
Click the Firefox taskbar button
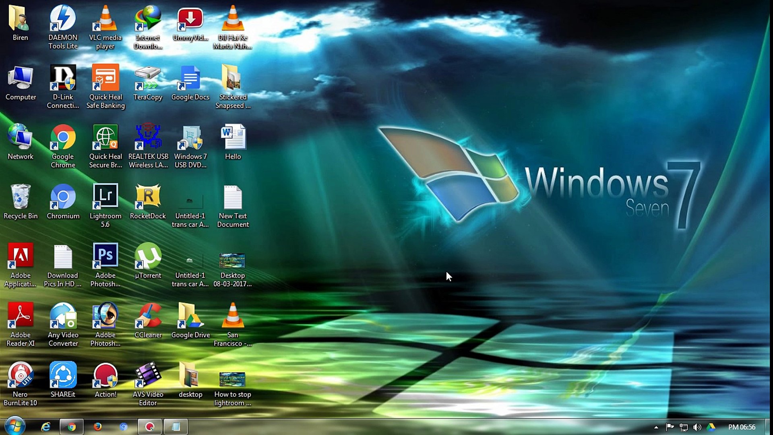click(x=97, y=427)
